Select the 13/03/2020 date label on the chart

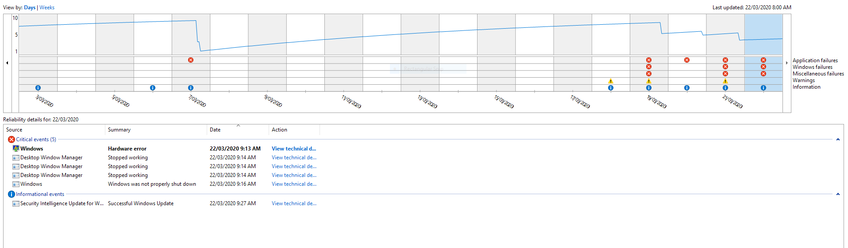point(427,101)
